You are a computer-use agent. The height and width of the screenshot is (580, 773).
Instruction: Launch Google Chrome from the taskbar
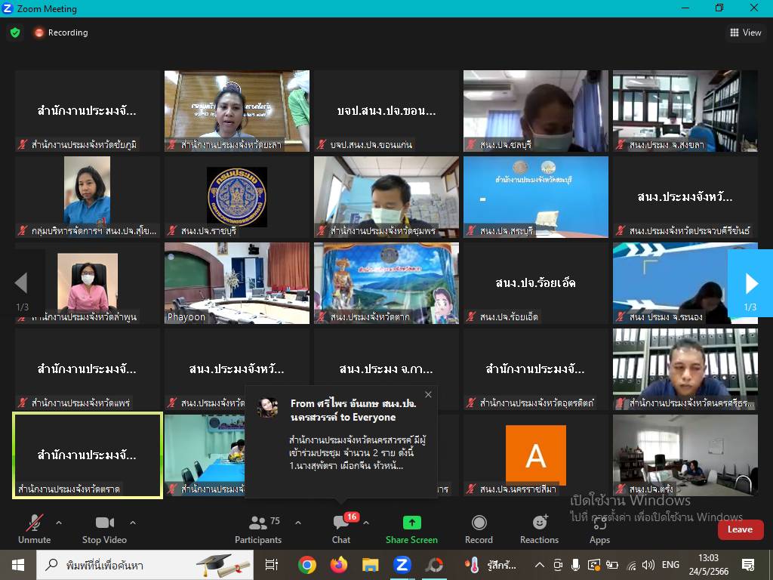point(306,565)
